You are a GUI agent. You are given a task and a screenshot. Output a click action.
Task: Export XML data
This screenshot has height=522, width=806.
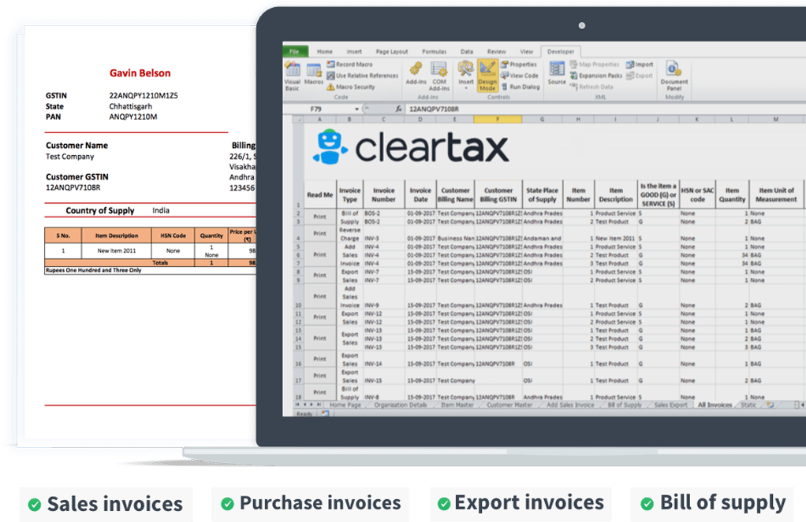(x=639, y=76)
